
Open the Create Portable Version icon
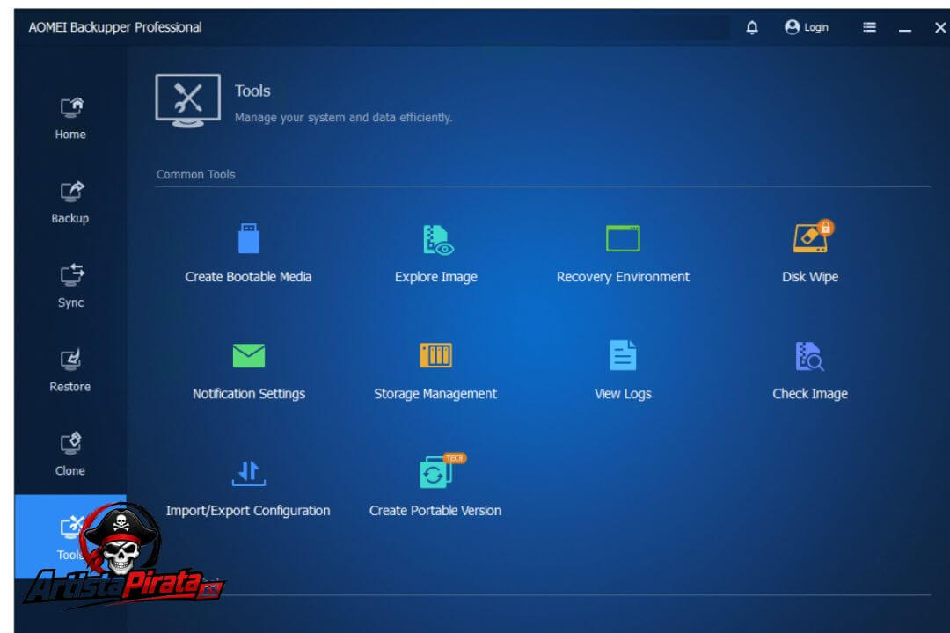tap(442, 470)
